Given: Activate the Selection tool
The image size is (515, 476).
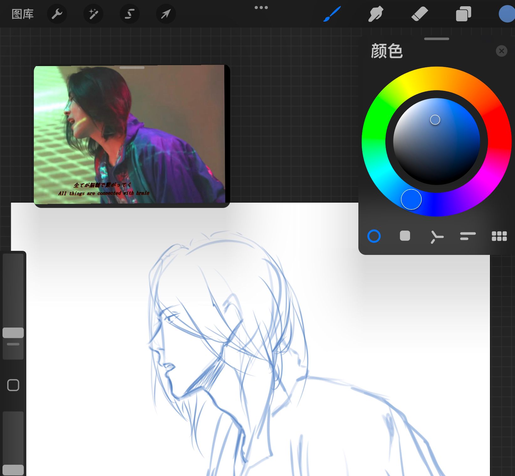Looking at the screenshot, I should point(130,14).
